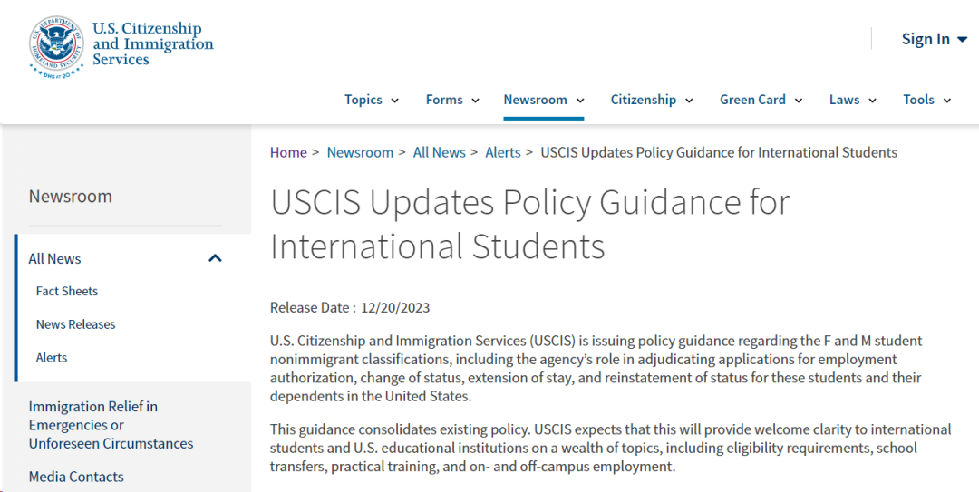Viewport: 979px width, 492px height.
Task: Expand the Green Card chevron
Action: pos(798,101)
